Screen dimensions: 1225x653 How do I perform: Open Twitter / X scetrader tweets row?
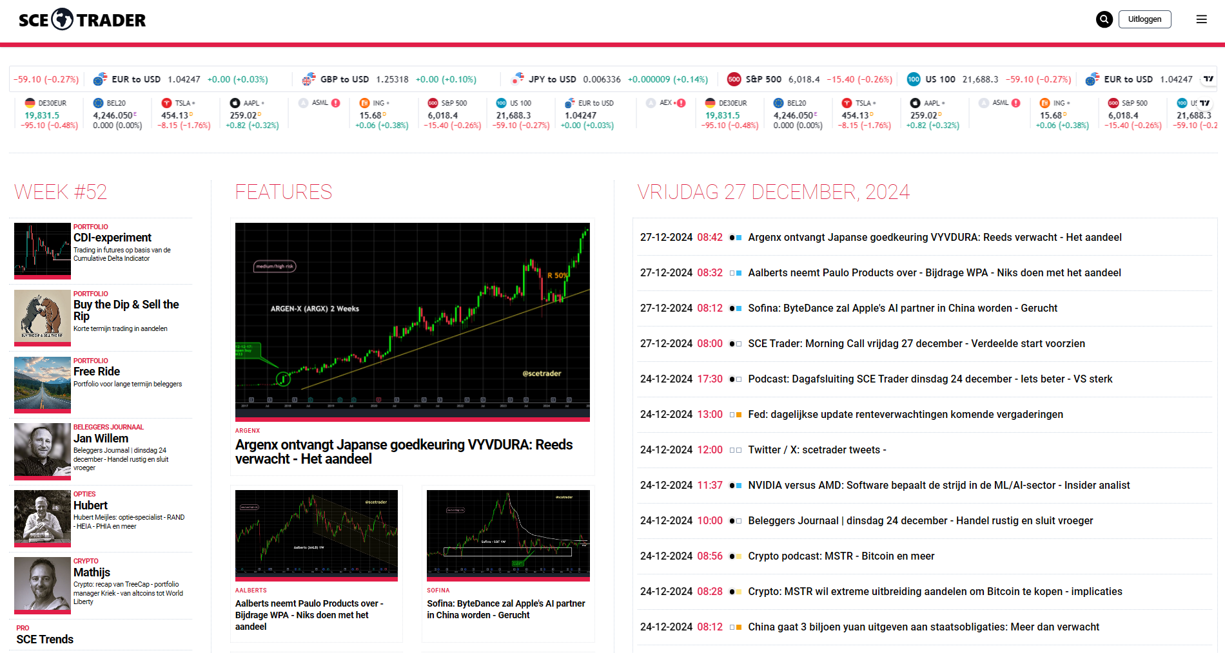click(817, 450)
